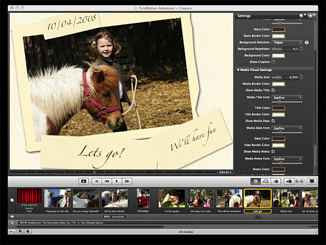The width and height of the screenshot is (326, 245).
Task: Start playing the slideshow
Action: pyautogui.click(x=117, y=181)
